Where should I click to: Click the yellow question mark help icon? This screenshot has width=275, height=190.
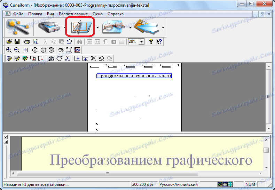click(x=151, y=41)
